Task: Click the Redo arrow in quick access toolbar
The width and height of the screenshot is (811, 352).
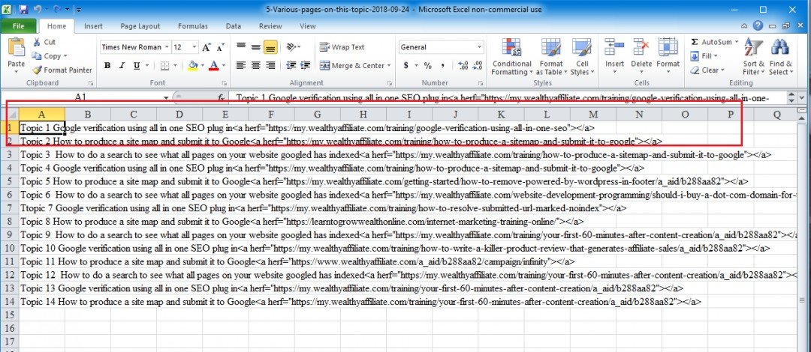Action: [x=56, y=9]
